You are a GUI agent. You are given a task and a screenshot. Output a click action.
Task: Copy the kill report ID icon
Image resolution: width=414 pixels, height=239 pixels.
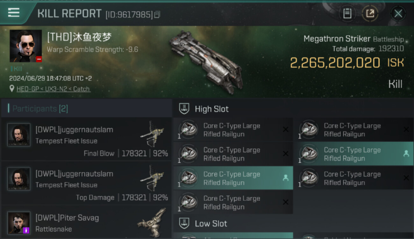point(157,14)
